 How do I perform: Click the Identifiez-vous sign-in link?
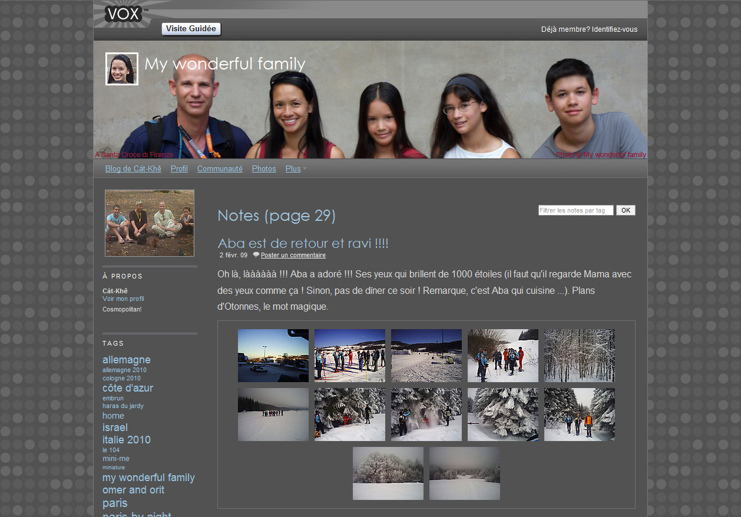click(614, 29)
